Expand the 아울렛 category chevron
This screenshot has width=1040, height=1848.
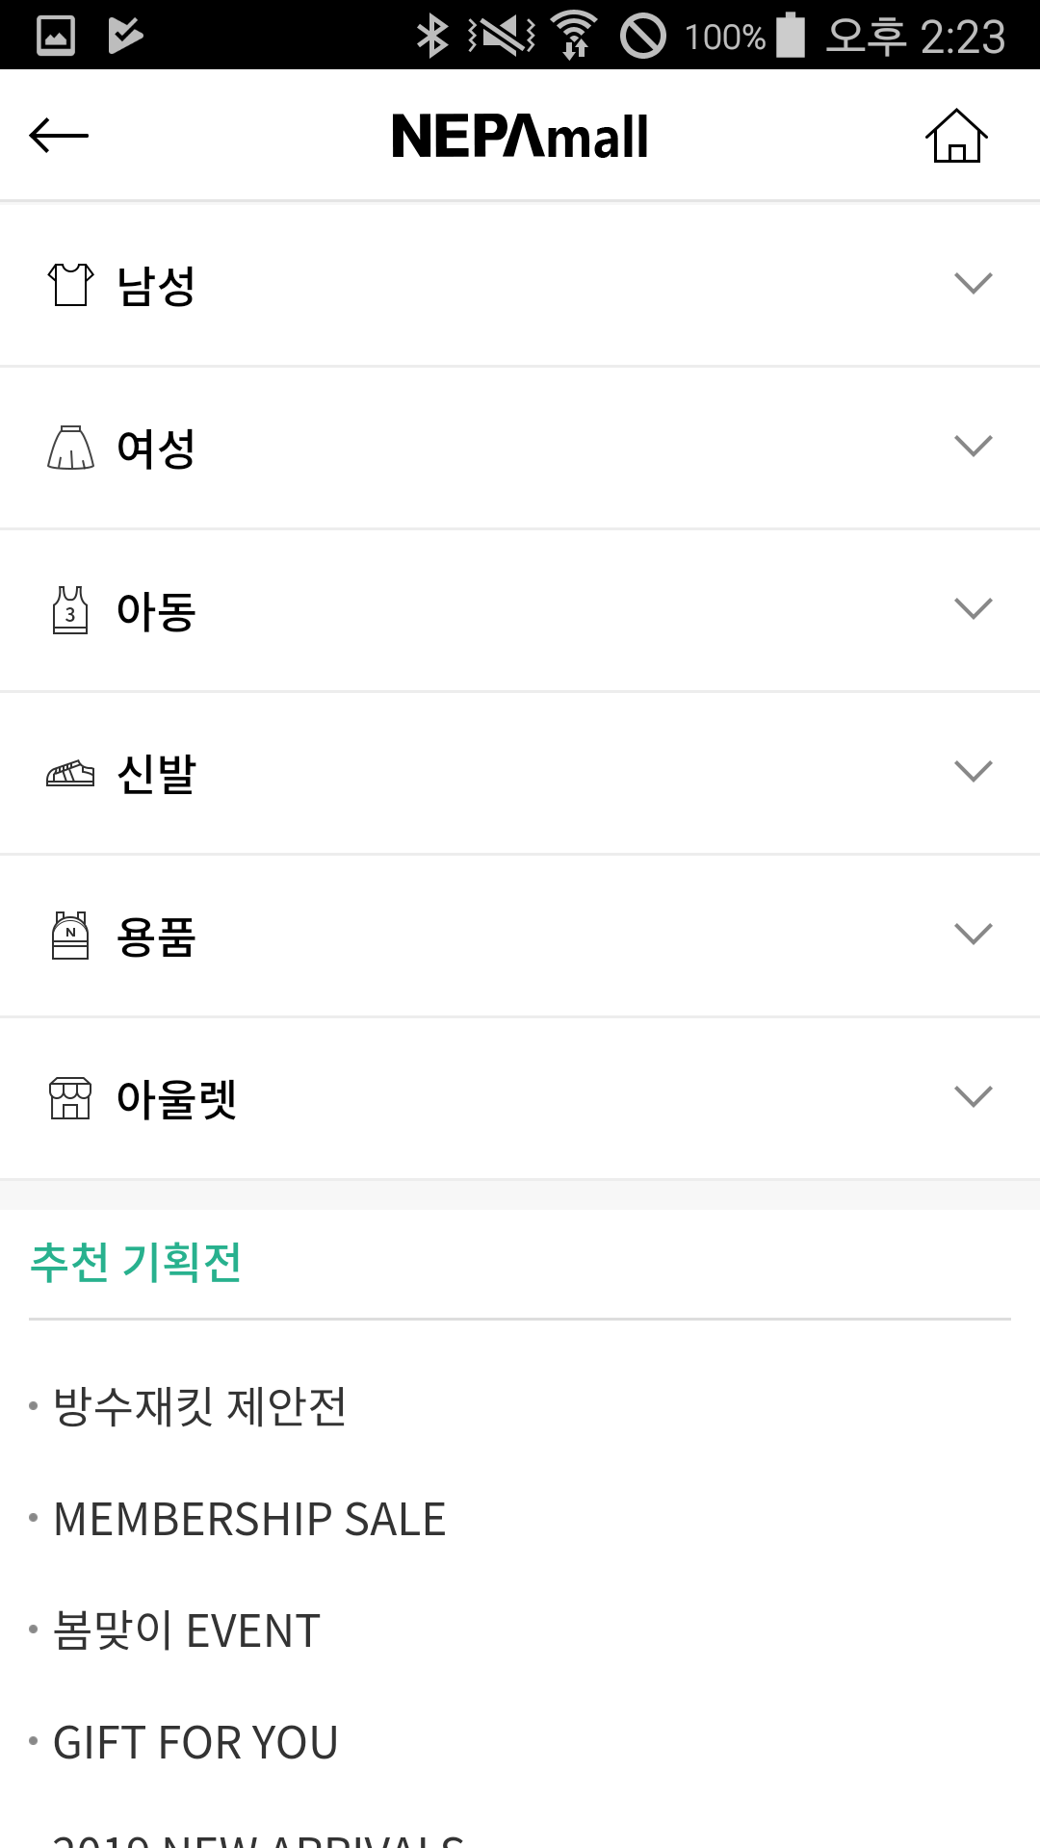coord(973,1097)
